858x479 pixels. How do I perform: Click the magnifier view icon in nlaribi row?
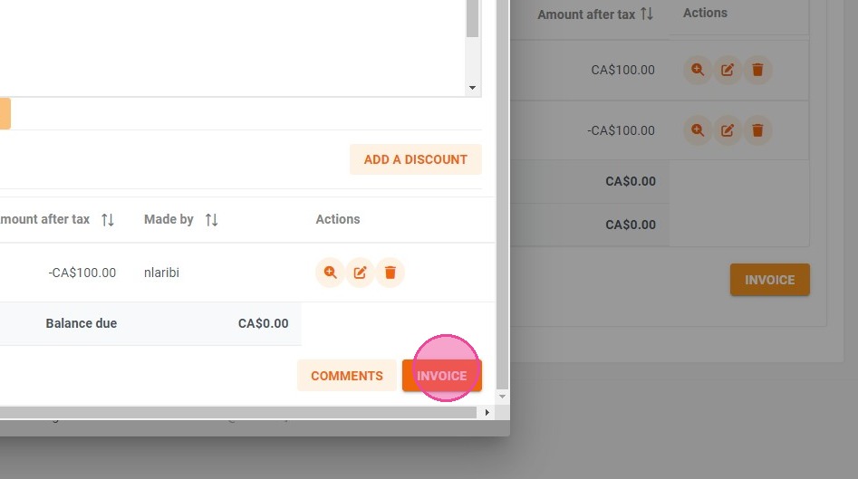click(x=330, y=273)
